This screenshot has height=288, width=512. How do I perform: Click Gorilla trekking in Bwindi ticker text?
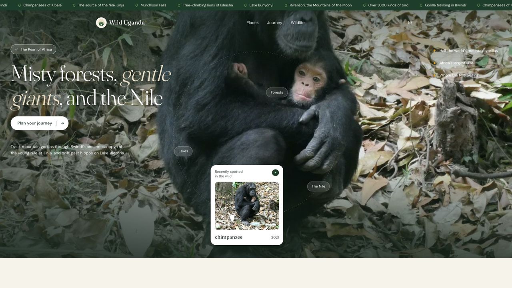445,5
